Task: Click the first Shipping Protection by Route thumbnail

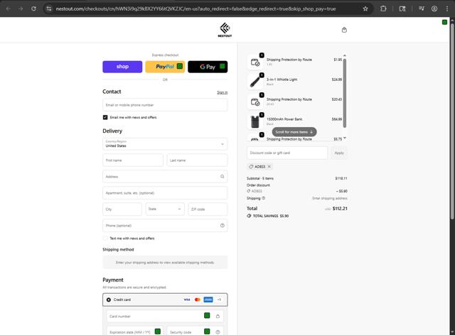Action: pos(255,62)
